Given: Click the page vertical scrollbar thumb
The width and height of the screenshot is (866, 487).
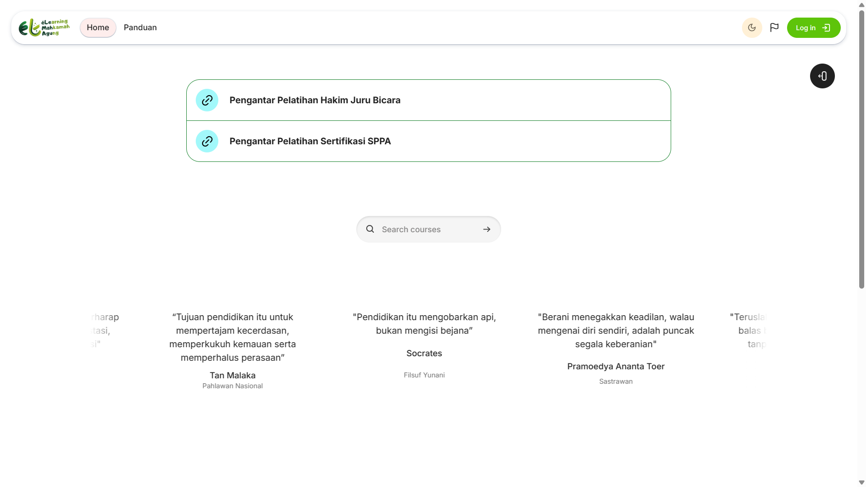Looking at the screenshot, I should 861,149.
